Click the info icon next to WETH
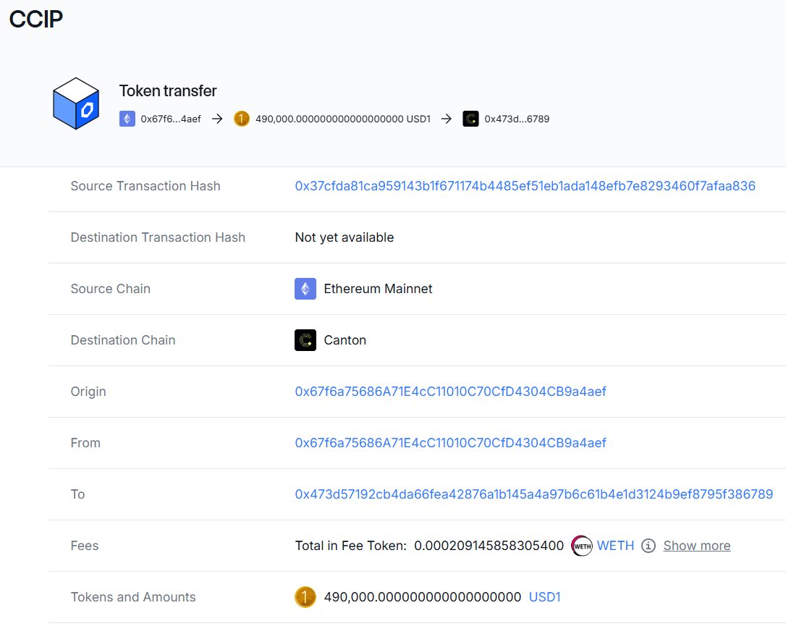The height and width of the screenshot is (634, 786). click(648, 546)
